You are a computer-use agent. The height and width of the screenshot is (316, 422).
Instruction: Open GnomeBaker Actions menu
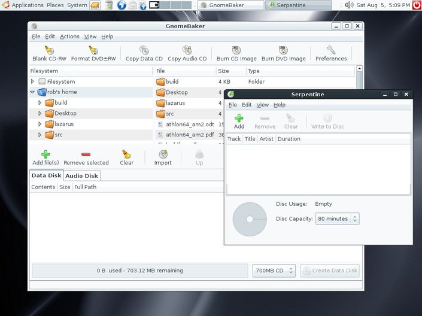69,37
